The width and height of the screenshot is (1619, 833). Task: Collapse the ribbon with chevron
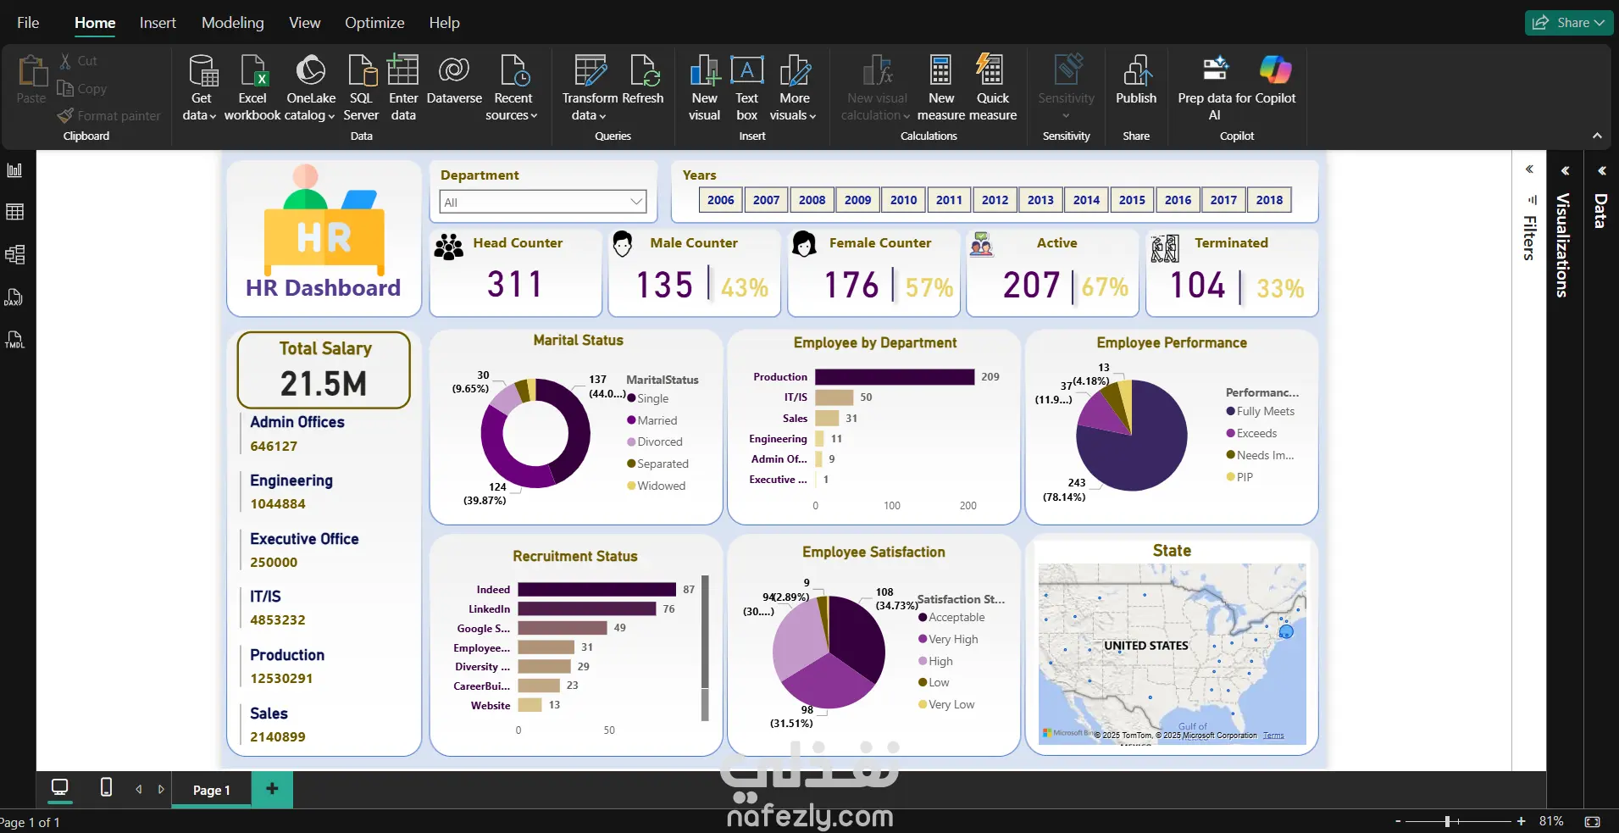[1597, 136]
